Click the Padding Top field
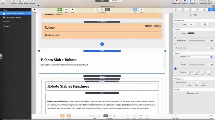The width and height of the screenshot is (215, 120). [x=189, y=72]
